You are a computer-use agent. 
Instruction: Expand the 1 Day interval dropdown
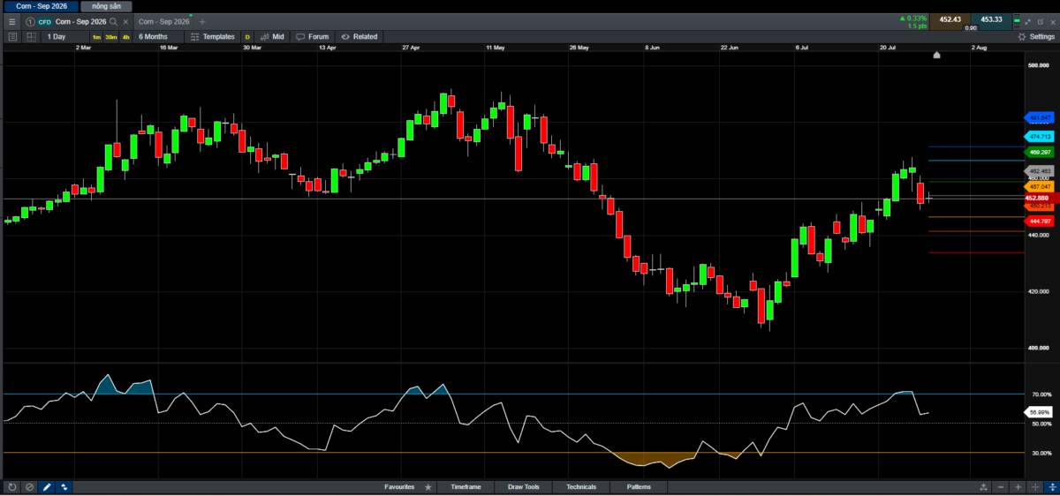57,36
